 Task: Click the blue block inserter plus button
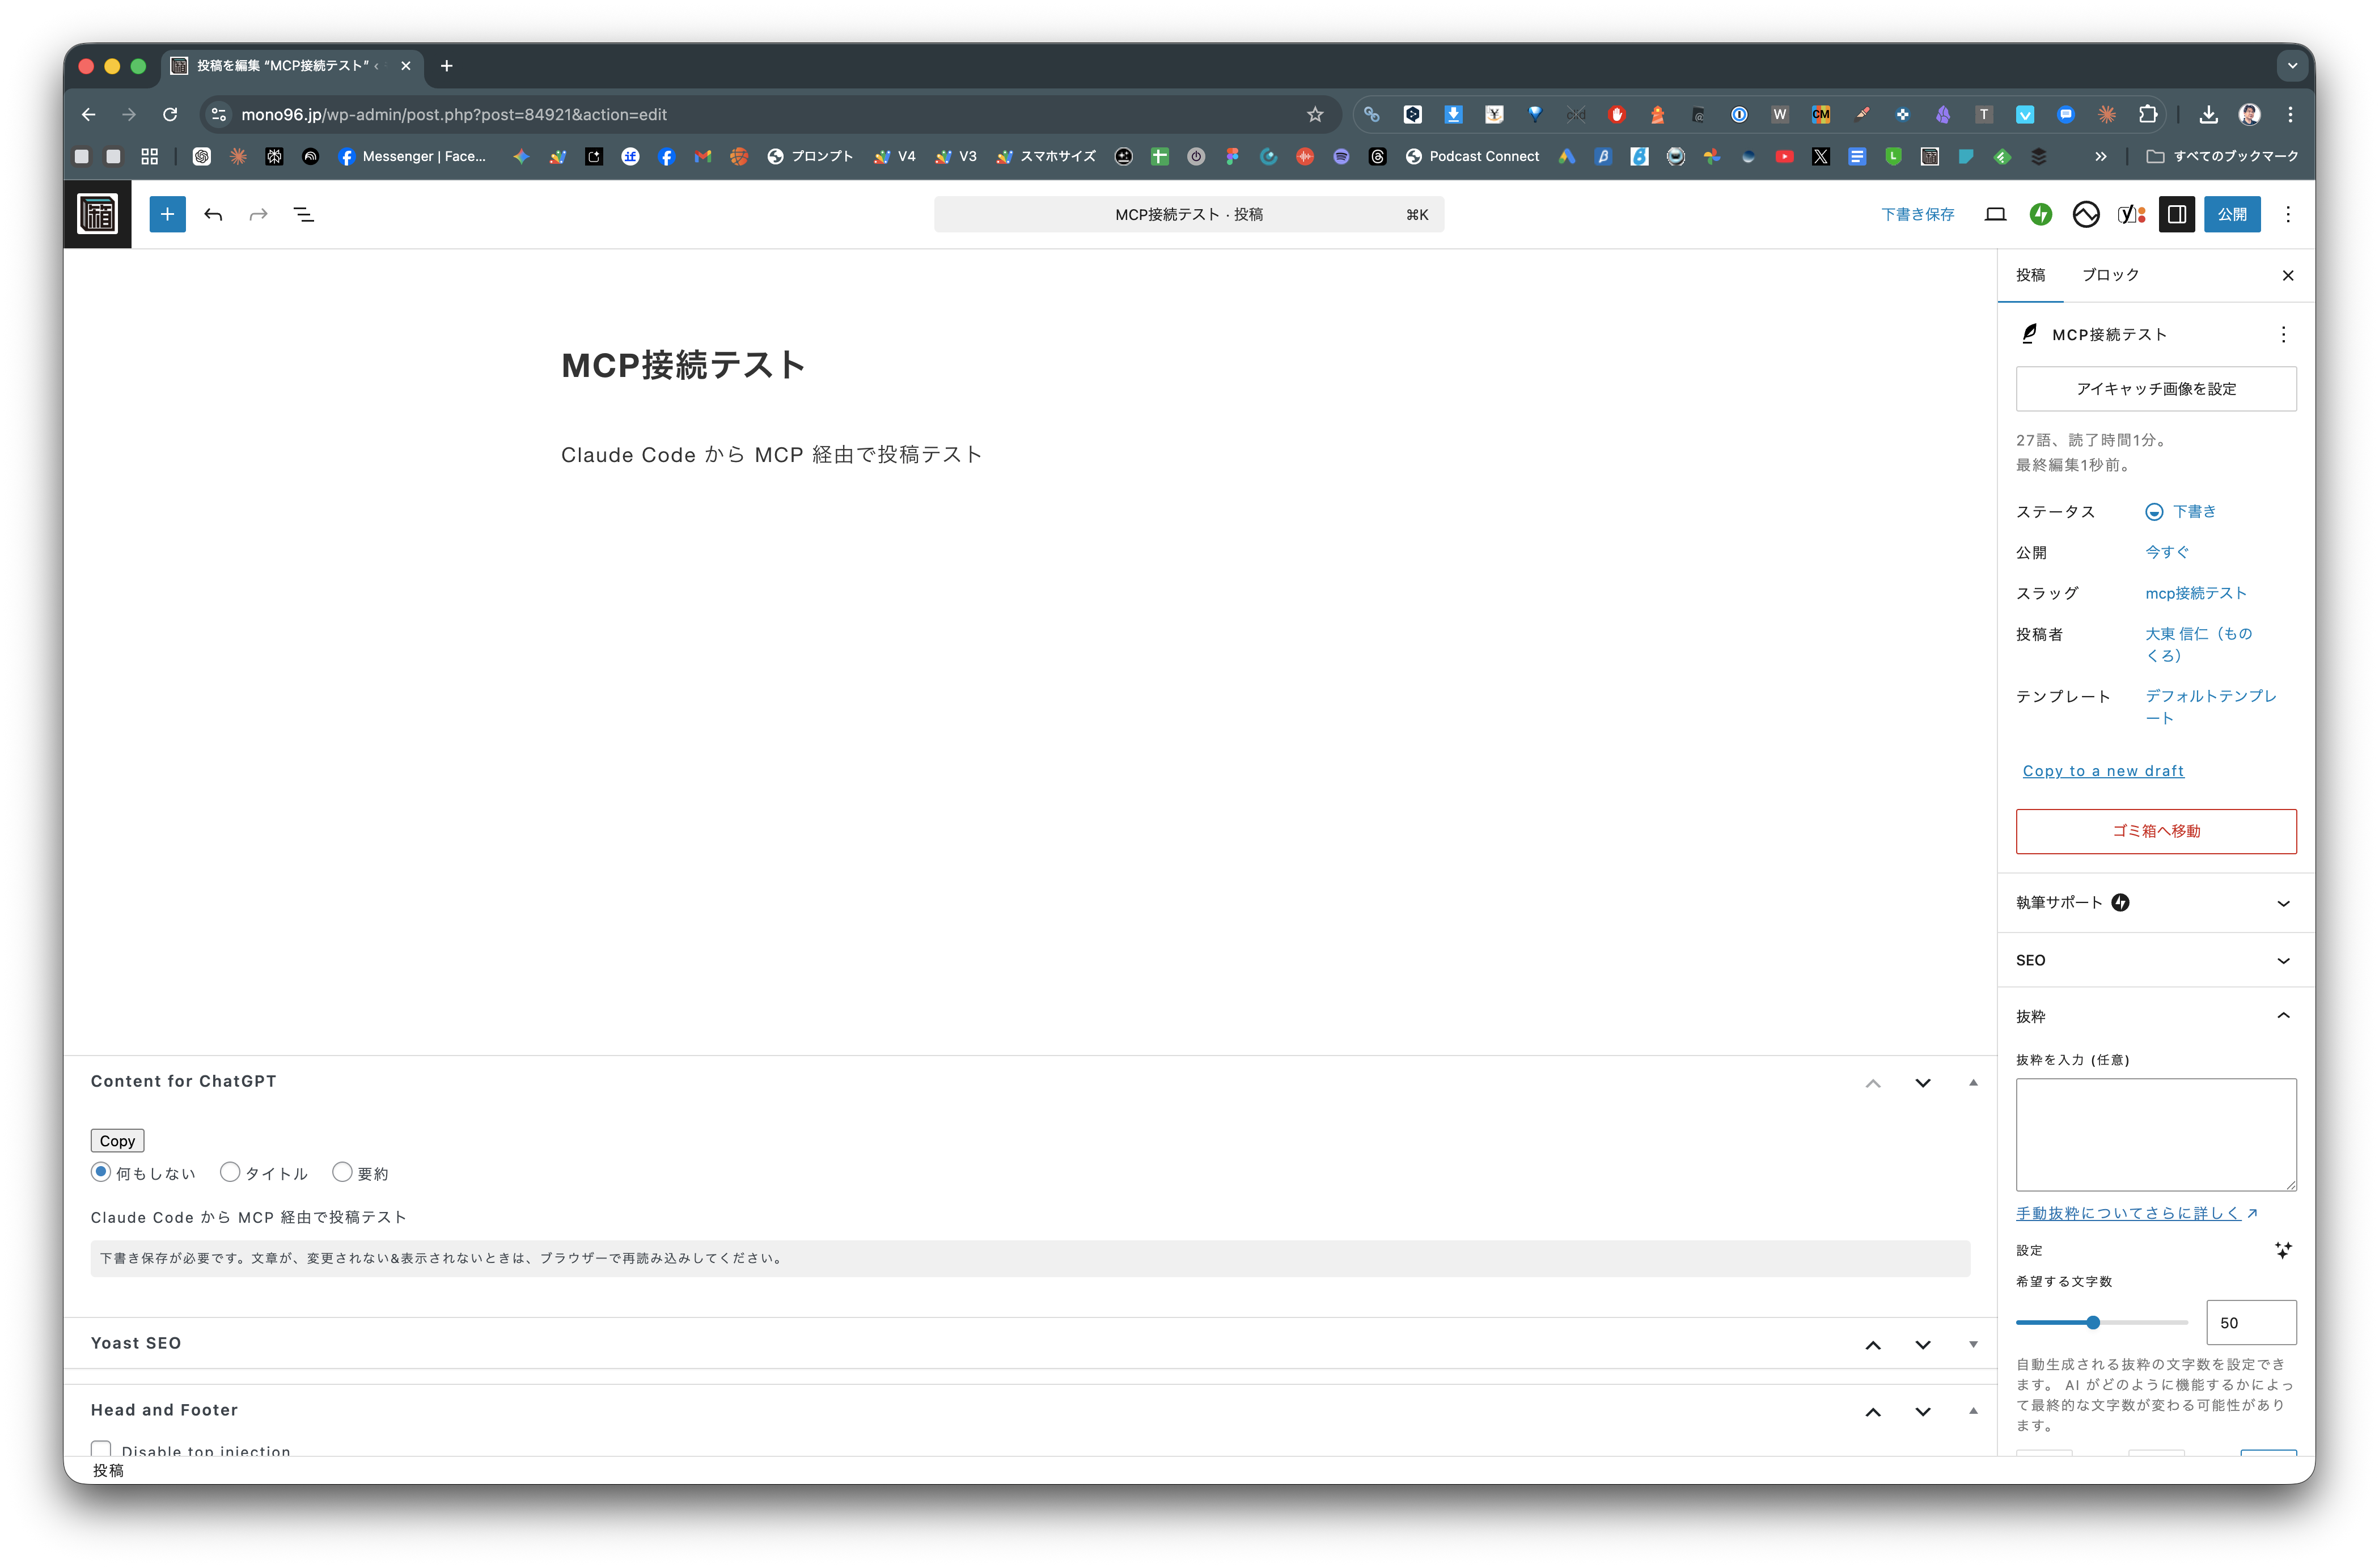coord(167,214)
